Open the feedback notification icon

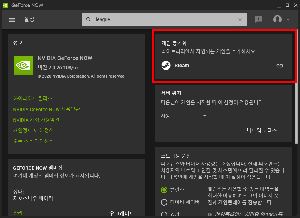[x=259, y=19]
